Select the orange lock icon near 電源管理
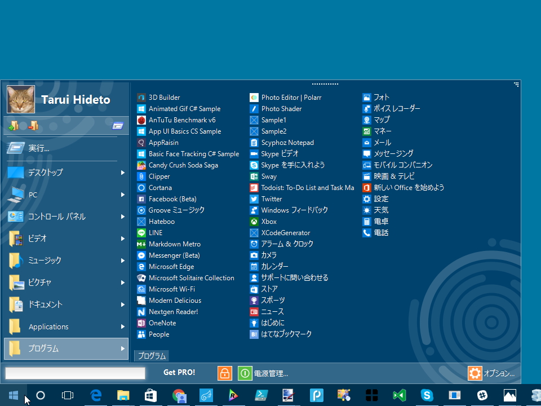Viewport: 541px width, 406px height. pos(224,373)
